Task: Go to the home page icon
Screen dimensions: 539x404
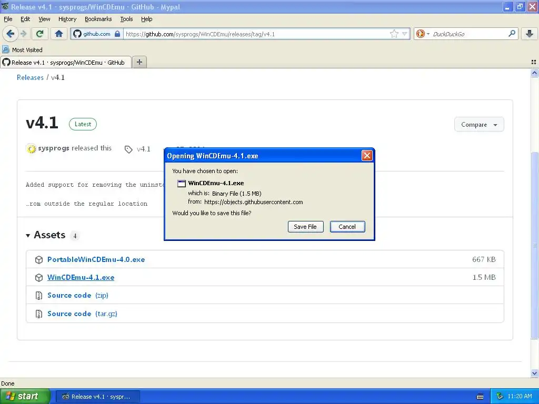Action: [x=59, y=34]
